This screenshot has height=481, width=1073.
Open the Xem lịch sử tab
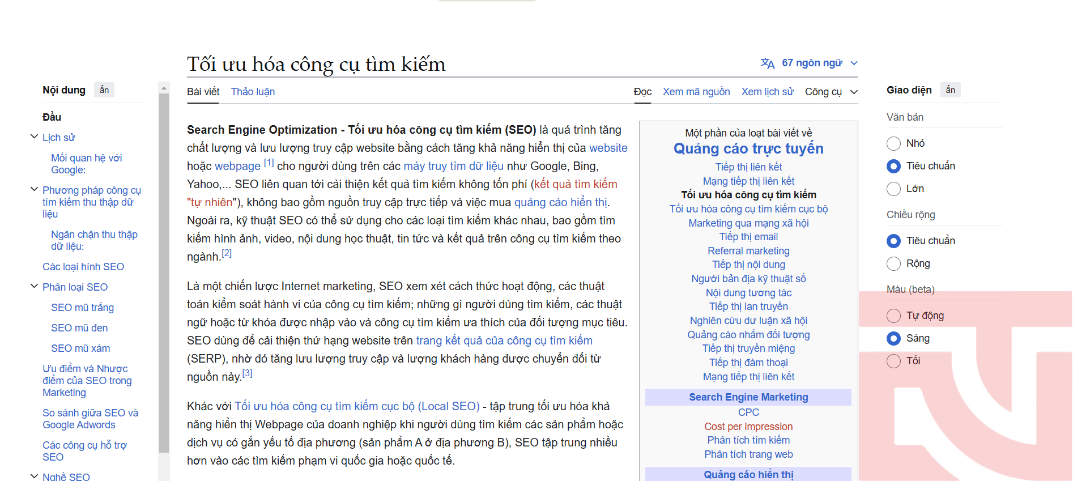[x=768, y=92]
